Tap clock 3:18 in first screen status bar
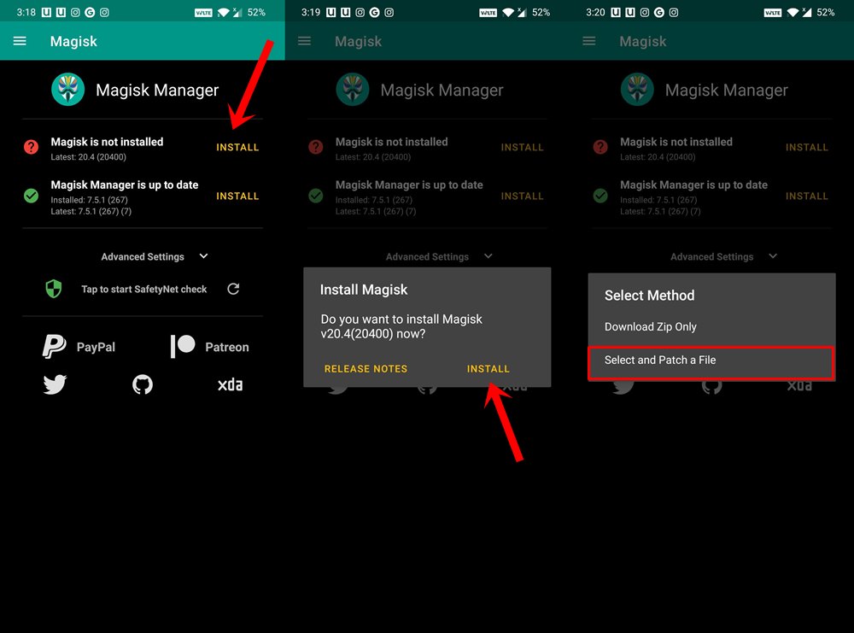Screen dimensions: 854x633 (x=26, y=12)
